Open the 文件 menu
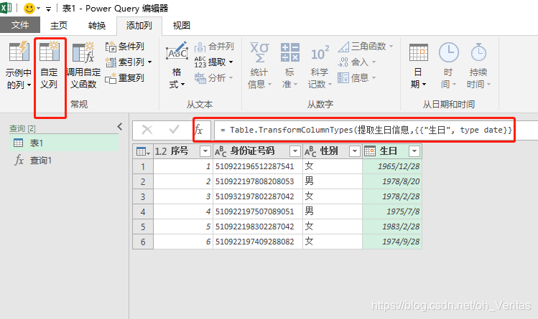The height and width of the screenshot is (319, 538). coord(20,25)
